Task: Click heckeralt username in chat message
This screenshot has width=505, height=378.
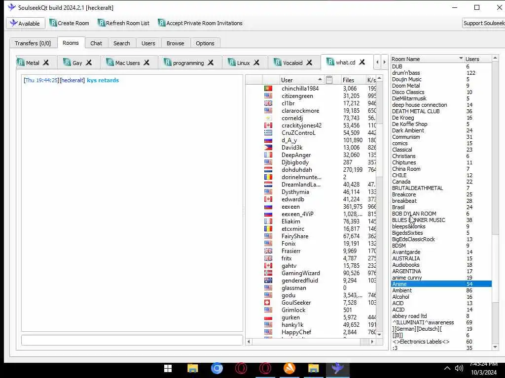Action: pyautogui.click(x=72, y=80)
